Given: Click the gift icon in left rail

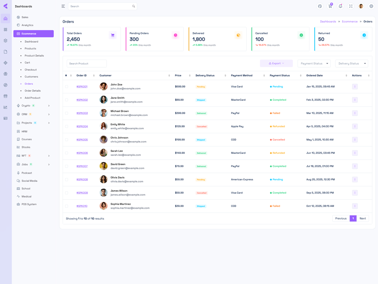Looking at the screenshot, I should point(6,74).
